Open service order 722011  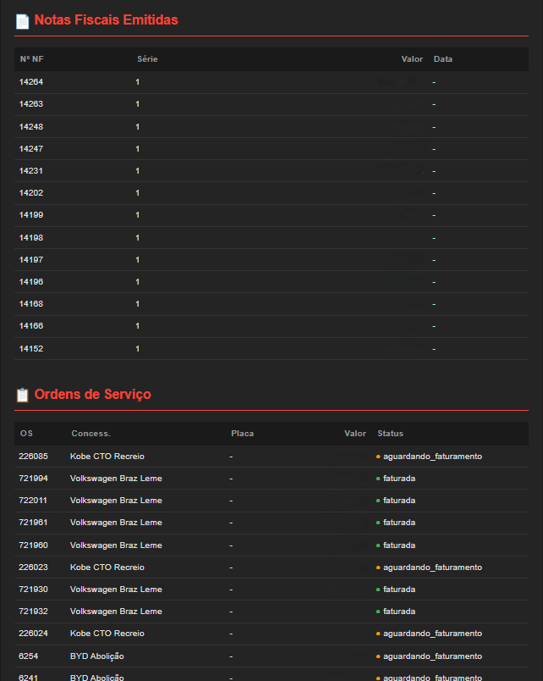coord(33,501)
